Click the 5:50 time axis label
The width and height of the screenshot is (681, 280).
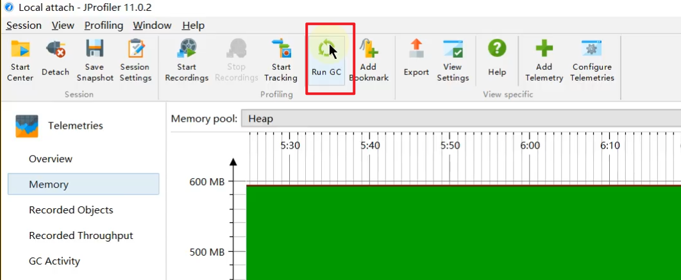(450, 145)
